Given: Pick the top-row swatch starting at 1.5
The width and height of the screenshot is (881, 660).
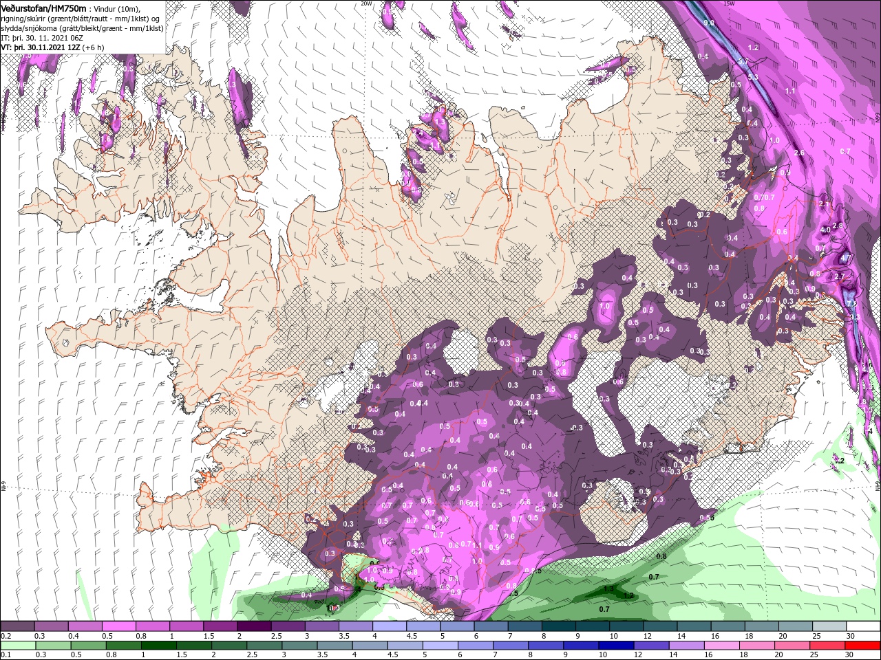Looking at the screenshot, I should pos(220,626).
